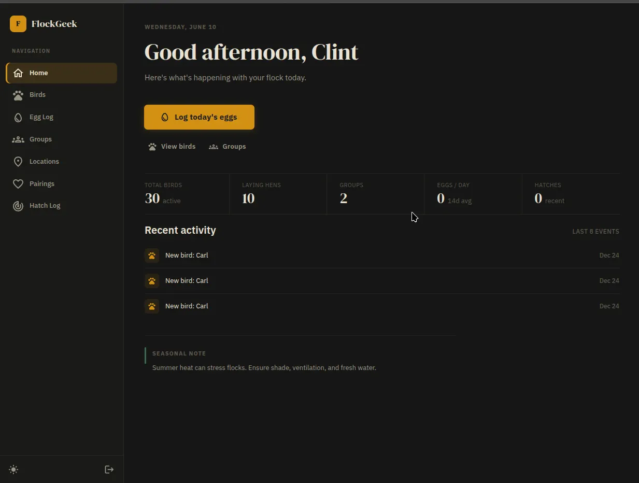Click the FlockGeek brand name

54,24
